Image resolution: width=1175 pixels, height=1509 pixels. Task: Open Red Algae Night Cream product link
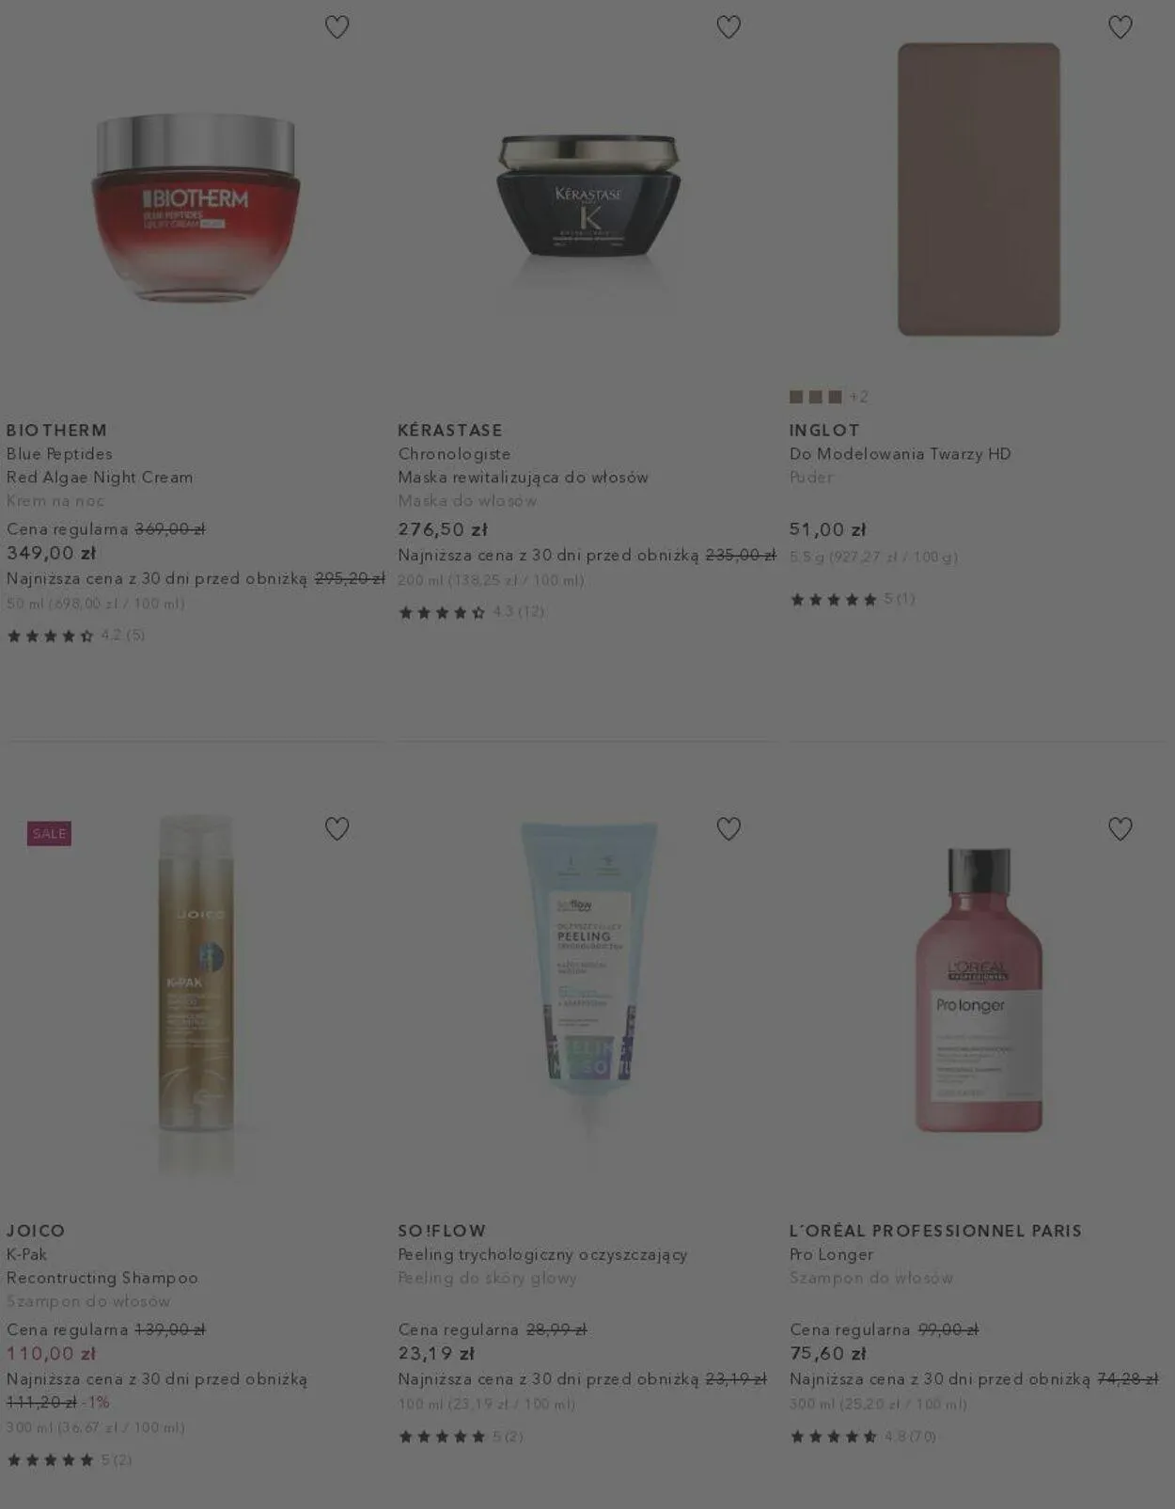click(x=100, y=477)
